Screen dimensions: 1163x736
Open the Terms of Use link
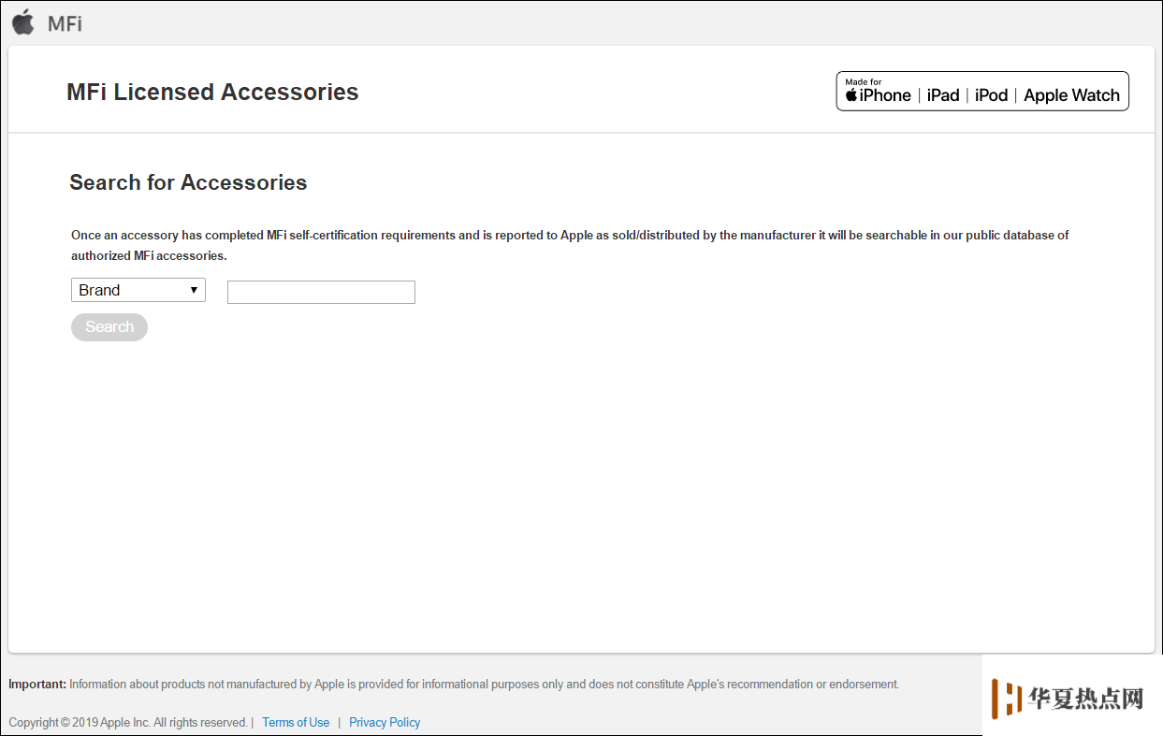pyautogui.click(x=296, y=722)
